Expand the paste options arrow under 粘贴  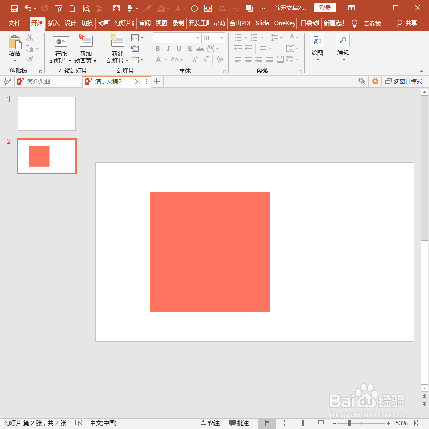click(x=15, y=61)
